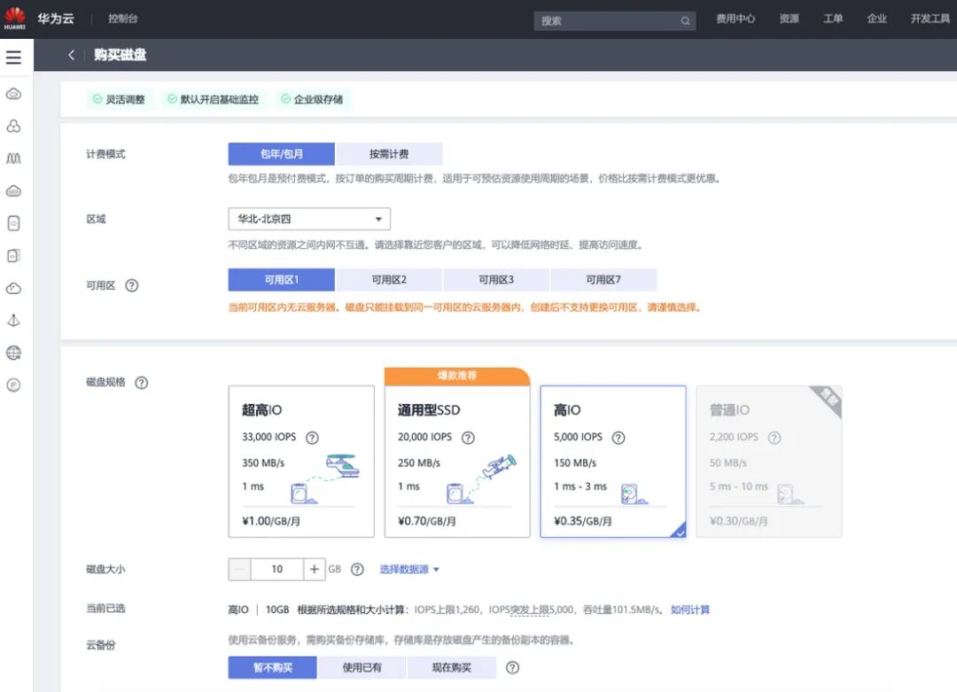This screenshot has height=692, width=957.
Task: Open the document copy sidebar icon
Action: coord(13,256)
